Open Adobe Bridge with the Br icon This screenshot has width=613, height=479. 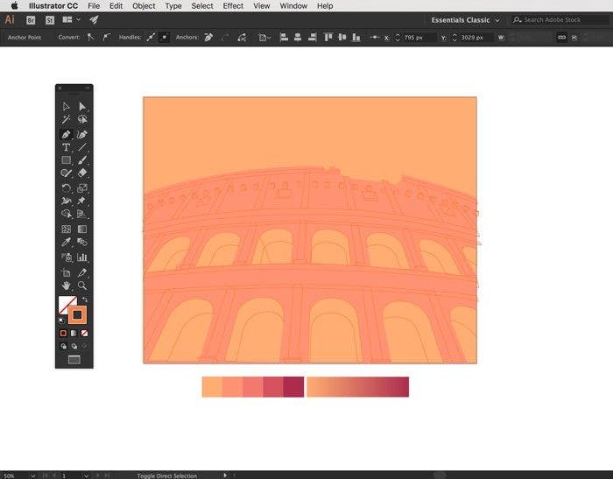[x=32, y=19]
